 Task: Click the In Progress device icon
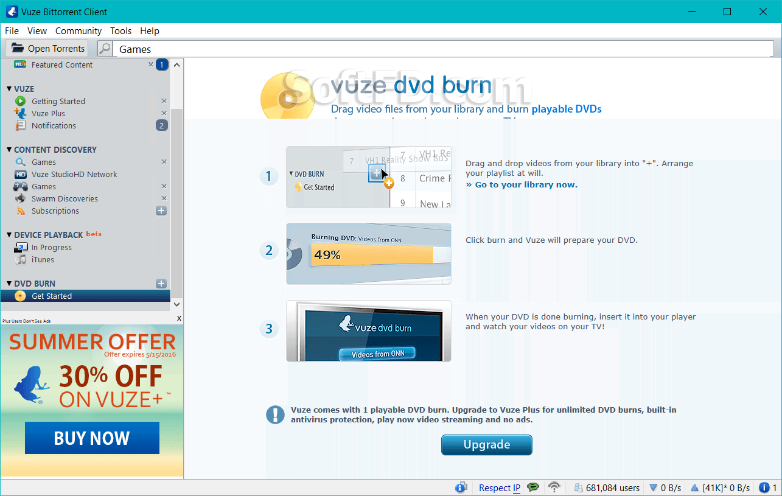pyautogui.click(x=20, y=247)
